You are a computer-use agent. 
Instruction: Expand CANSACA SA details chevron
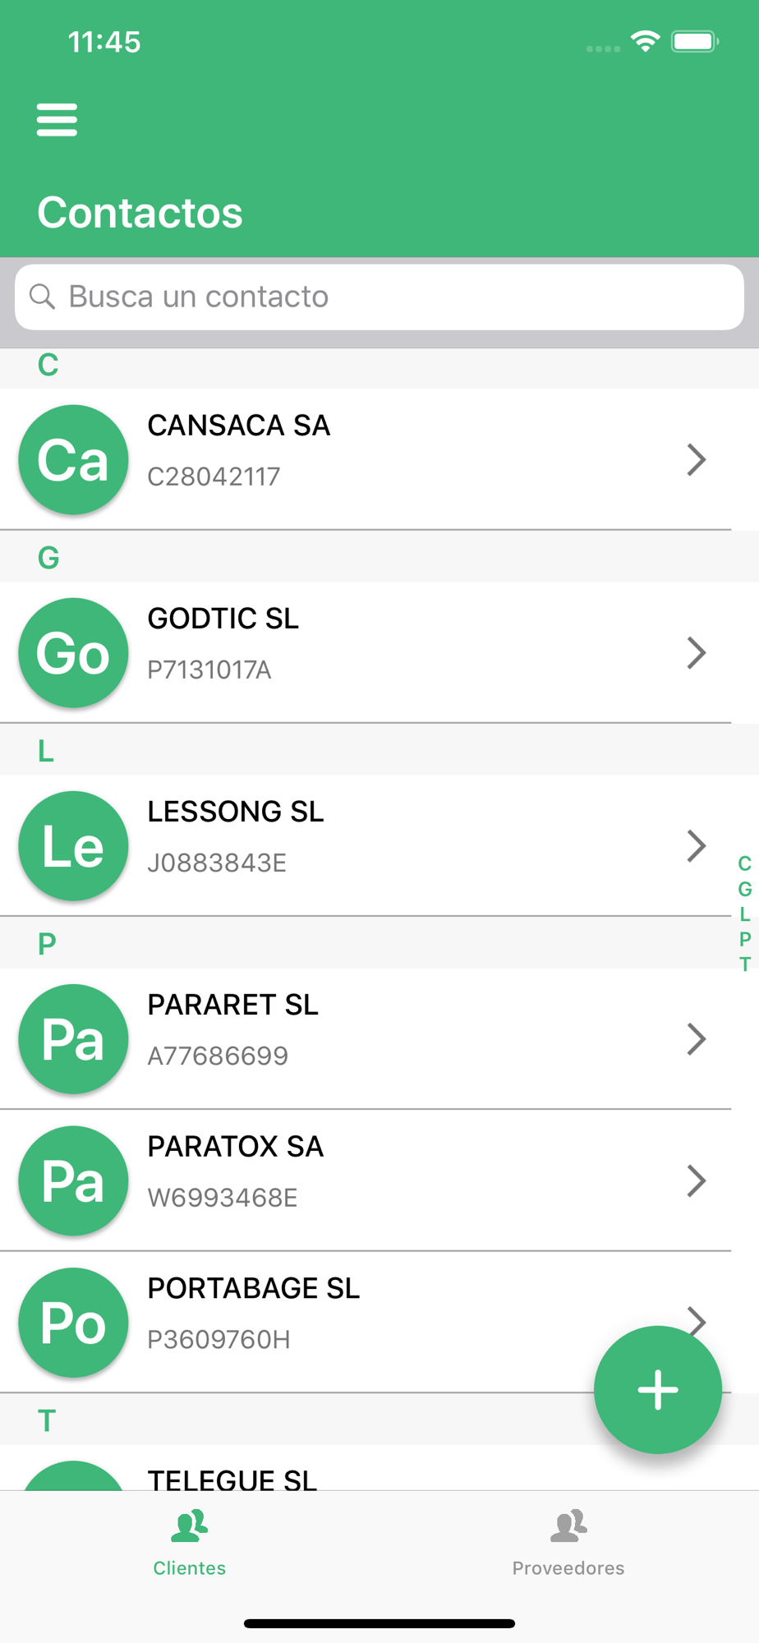coord(697,459)
